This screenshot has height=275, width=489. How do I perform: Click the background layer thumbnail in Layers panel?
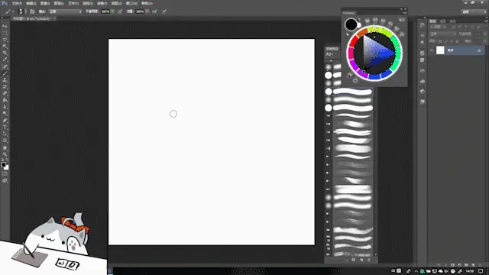pyautogui.click(x=440, y=50)
